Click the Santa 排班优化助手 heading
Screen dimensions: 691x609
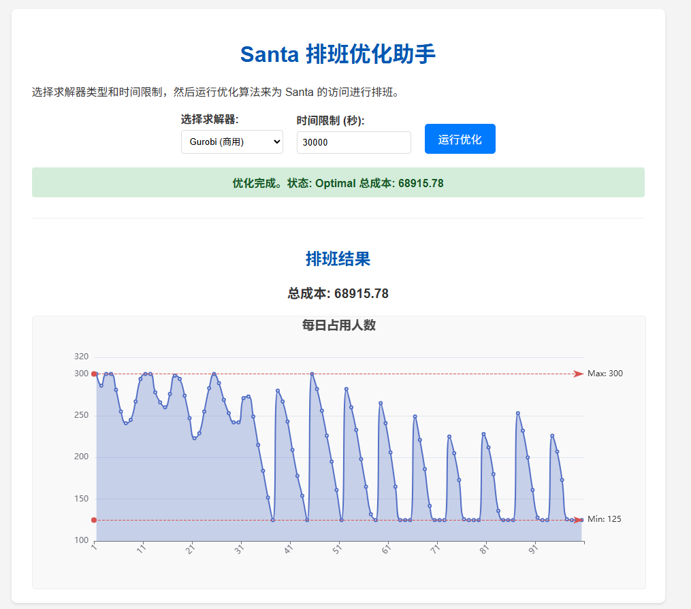point(338,54)
